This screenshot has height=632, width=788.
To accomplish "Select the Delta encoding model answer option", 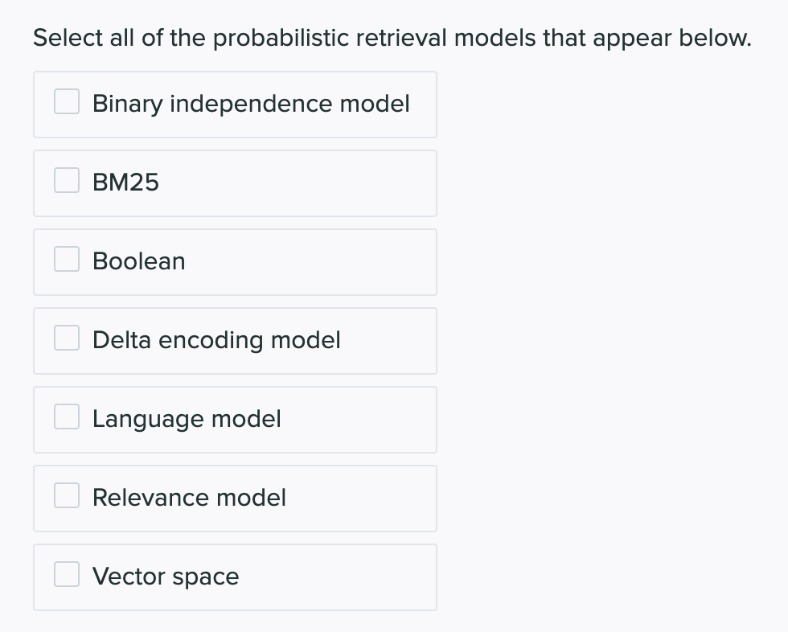I will tap(235, 340).
